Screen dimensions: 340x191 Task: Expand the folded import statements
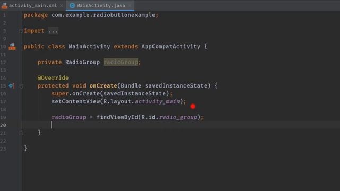click(x=21, y=31)
